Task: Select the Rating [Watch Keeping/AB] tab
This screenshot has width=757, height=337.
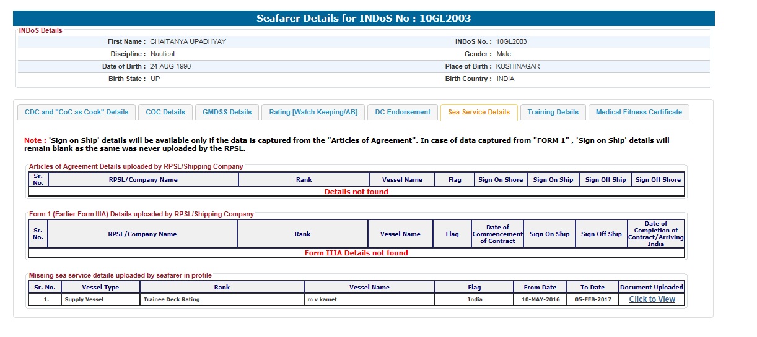Action: point(313,112)
